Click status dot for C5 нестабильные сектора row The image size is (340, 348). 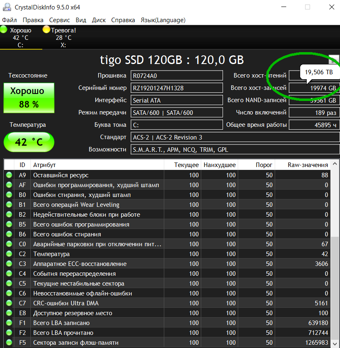pyautogui.click(x=9, y=284)
